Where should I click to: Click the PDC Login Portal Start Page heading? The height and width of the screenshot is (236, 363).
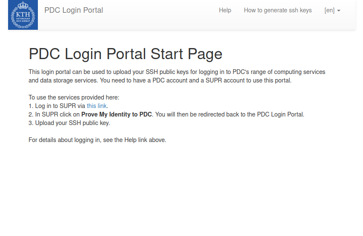tap(125, 54)
